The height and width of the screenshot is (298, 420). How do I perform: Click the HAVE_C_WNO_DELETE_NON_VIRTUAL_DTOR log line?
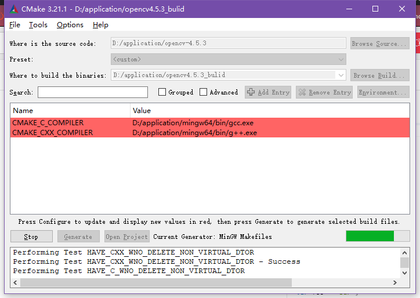pos(129,271)
